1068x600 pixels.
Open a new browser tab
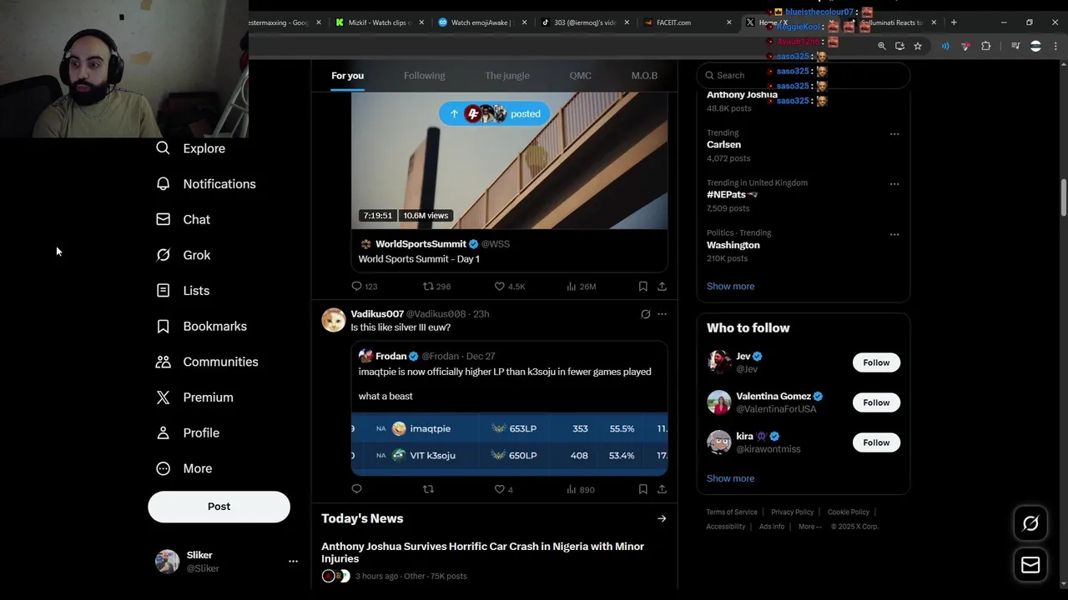(x=954, y=22)
